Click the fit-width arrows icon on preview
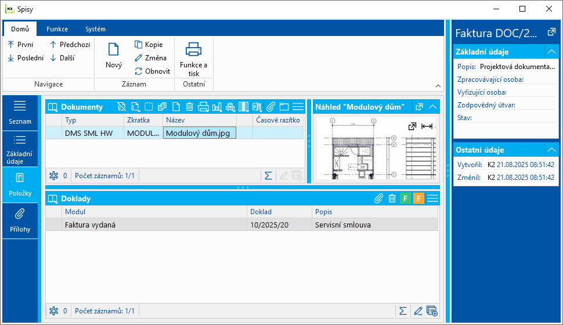 (427, 127)
